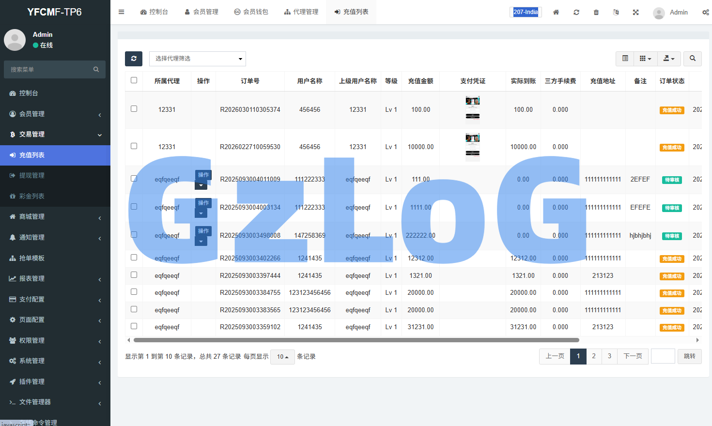The image size is (712, 426).
Task: Click the home icon in top bar
Action: coord(556,12)
